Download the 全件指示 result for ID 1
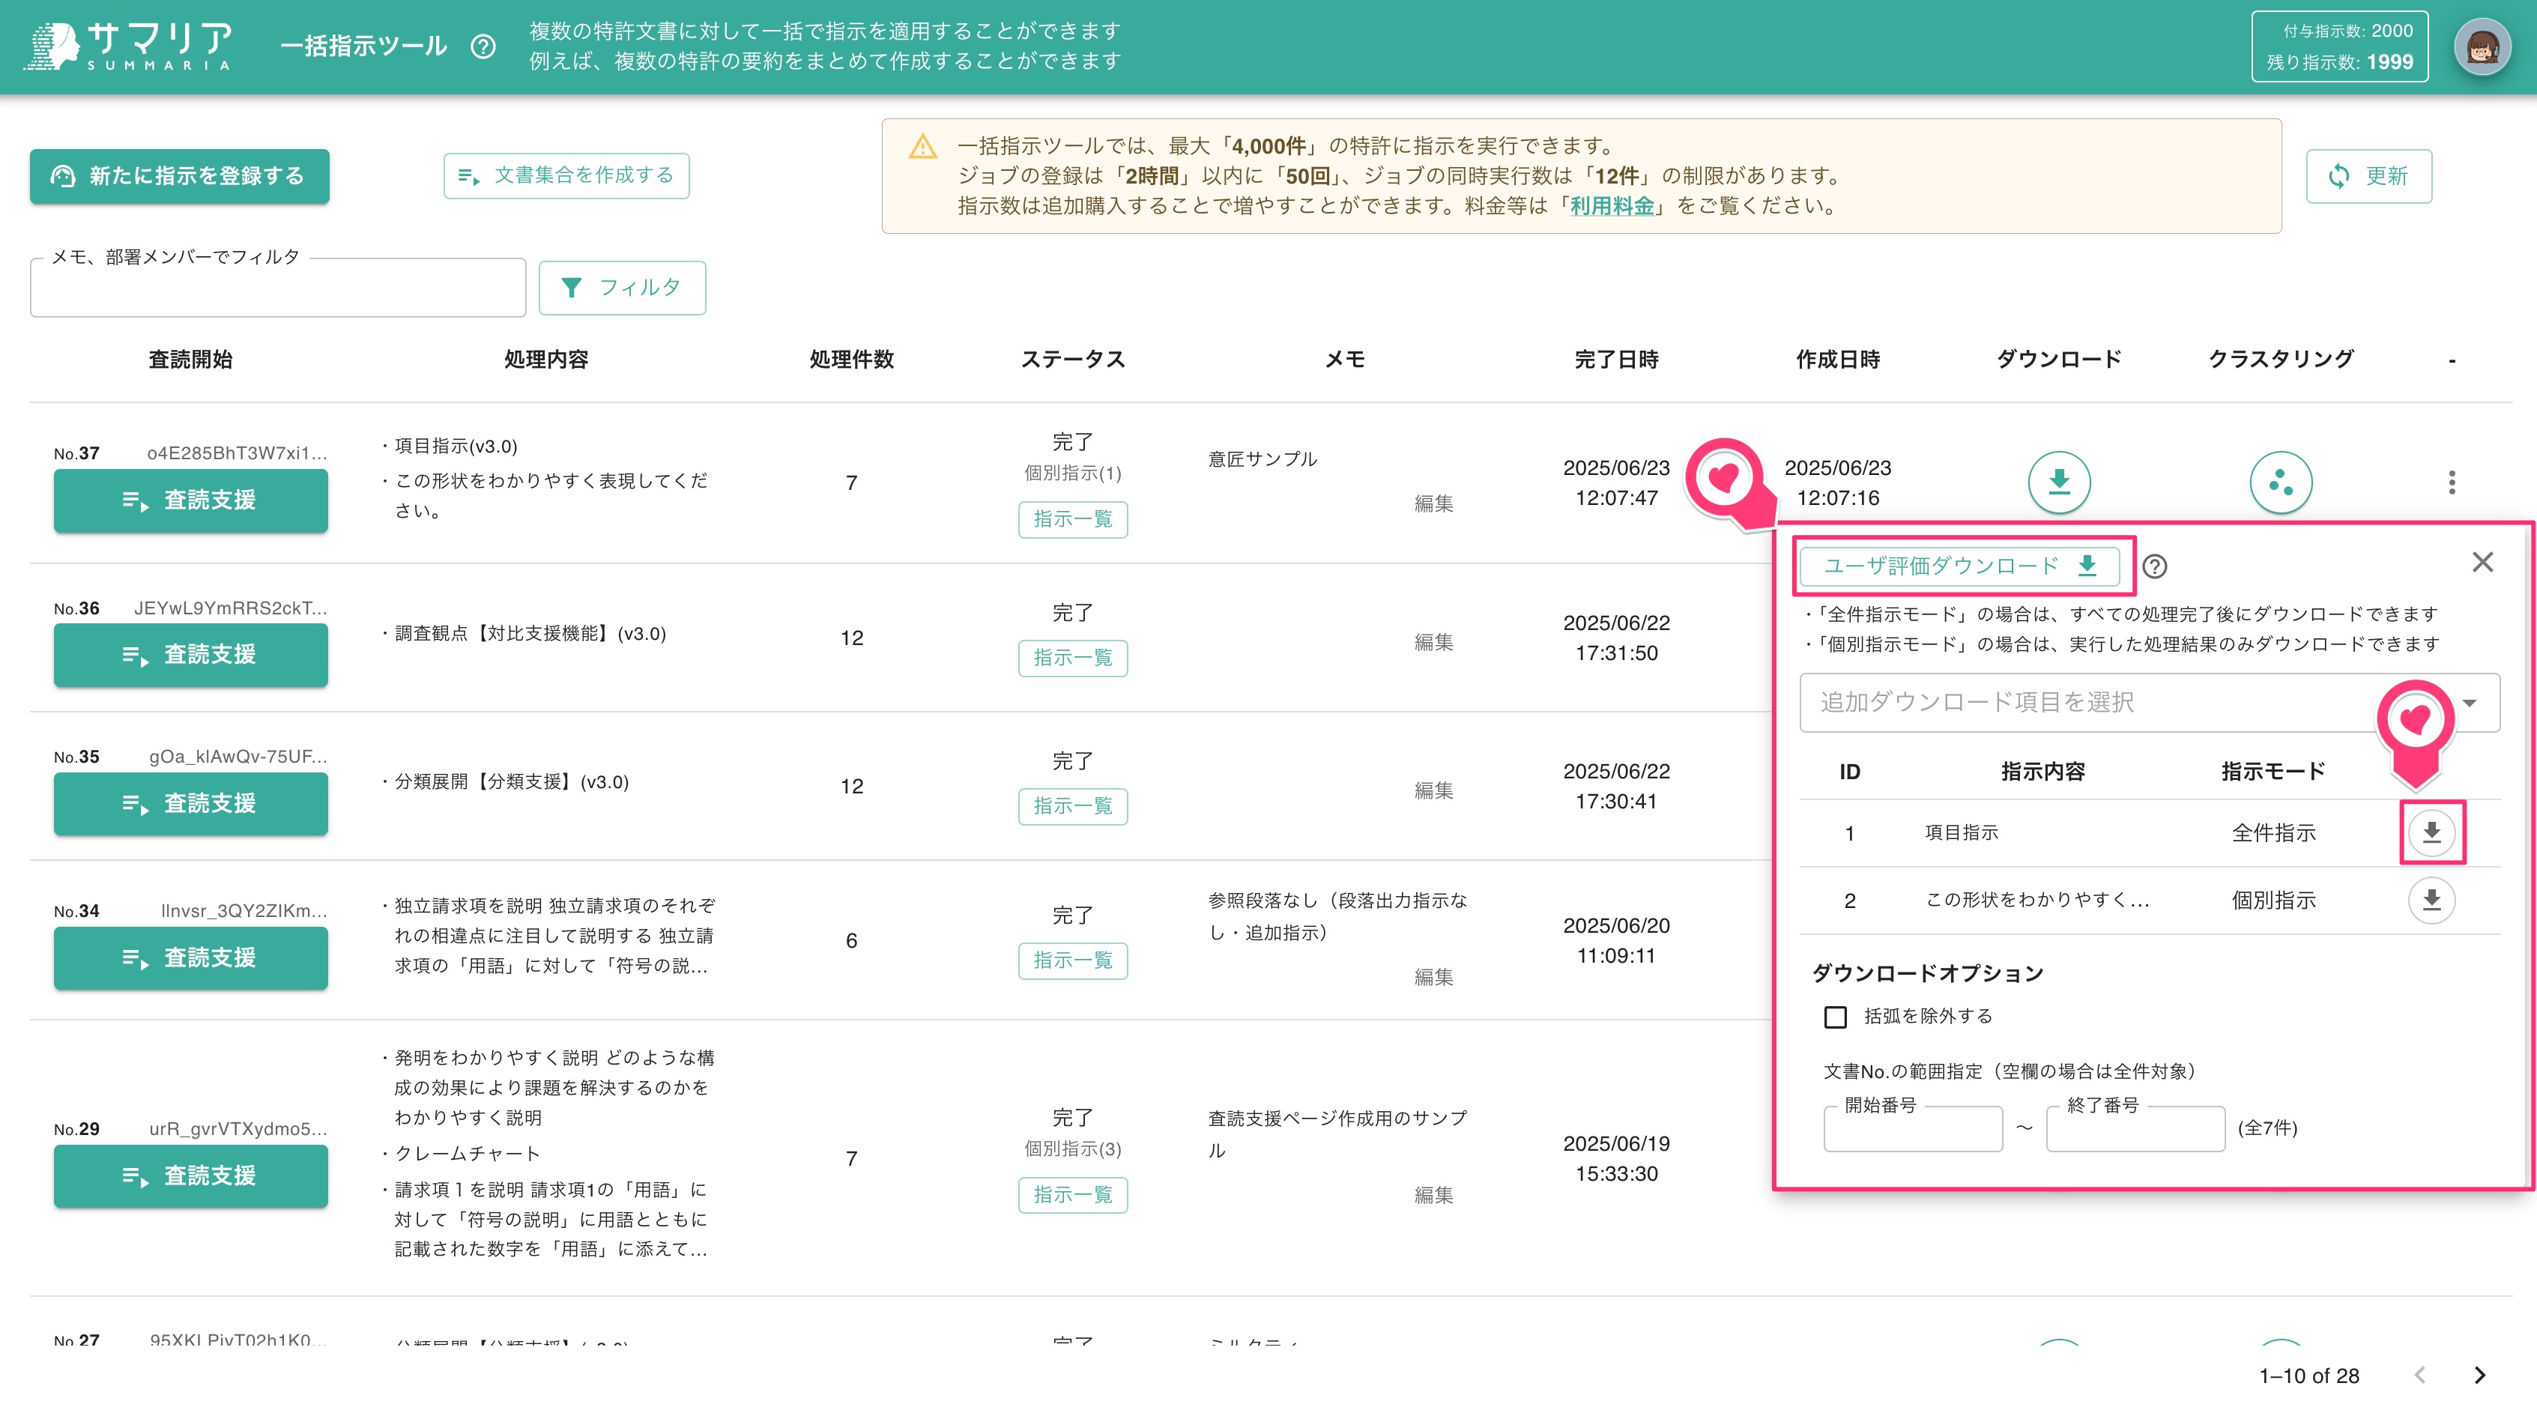The width and height of the screenshot is (2537, 1401). [x=2431, y=832]
